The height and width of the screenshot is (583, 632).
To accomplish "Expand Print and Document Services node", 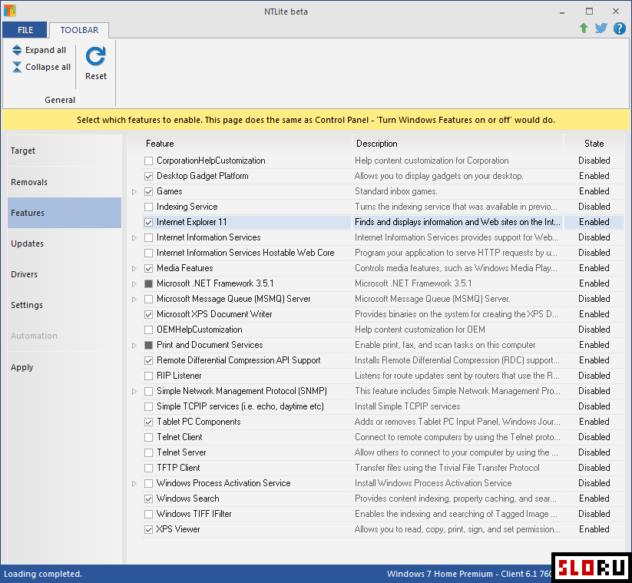I will click(x=134, y=346).
